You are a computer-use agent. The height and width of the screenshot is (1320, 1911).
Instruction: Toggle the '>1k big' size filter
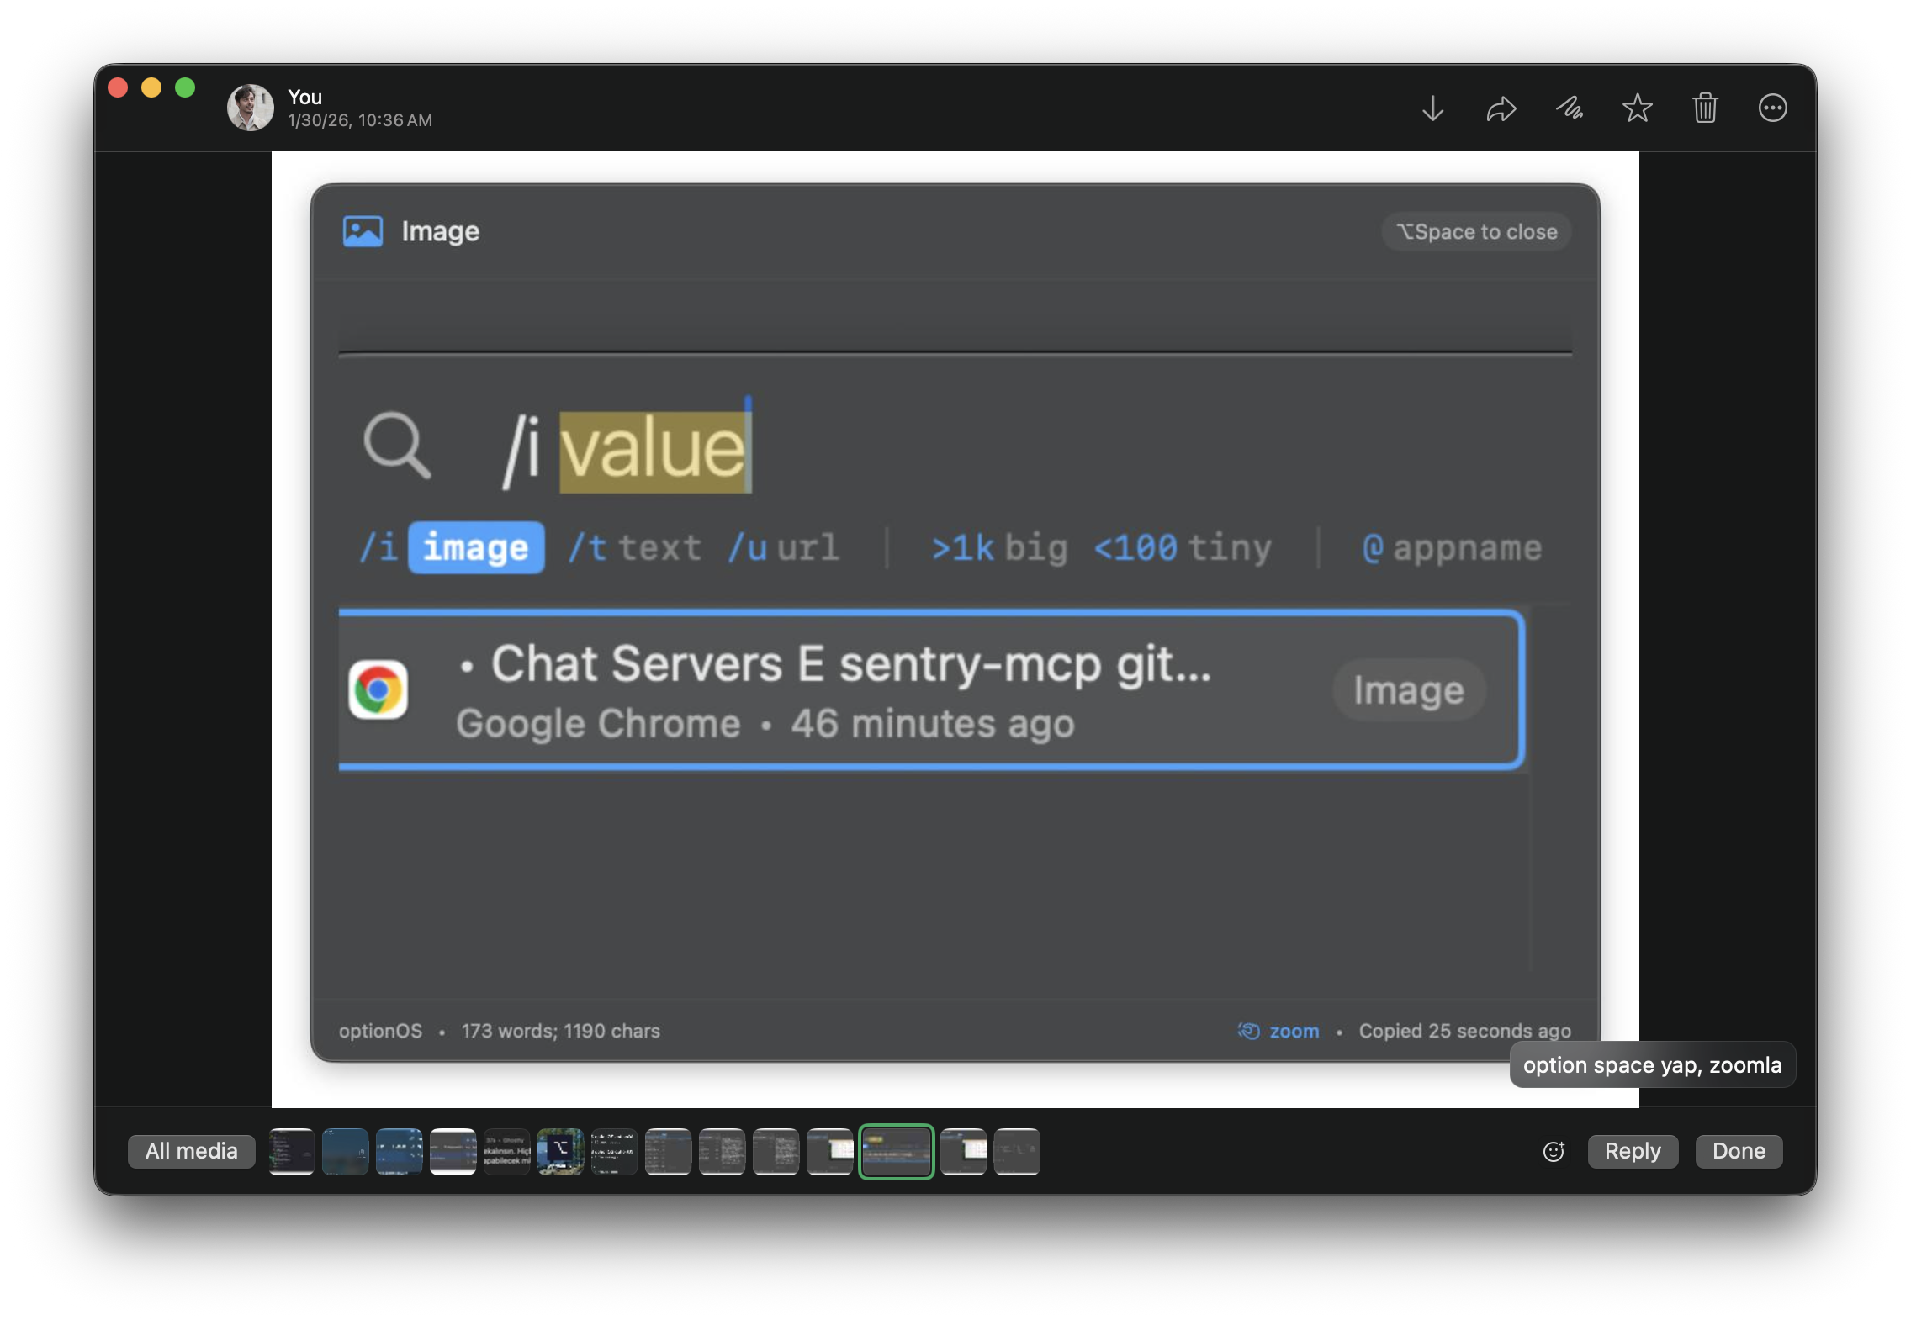[x=999, y=547]
